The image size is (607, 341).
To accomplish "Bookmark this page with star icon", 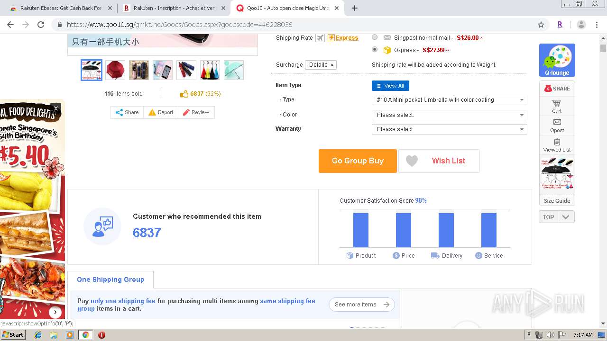I will (541, 25).
